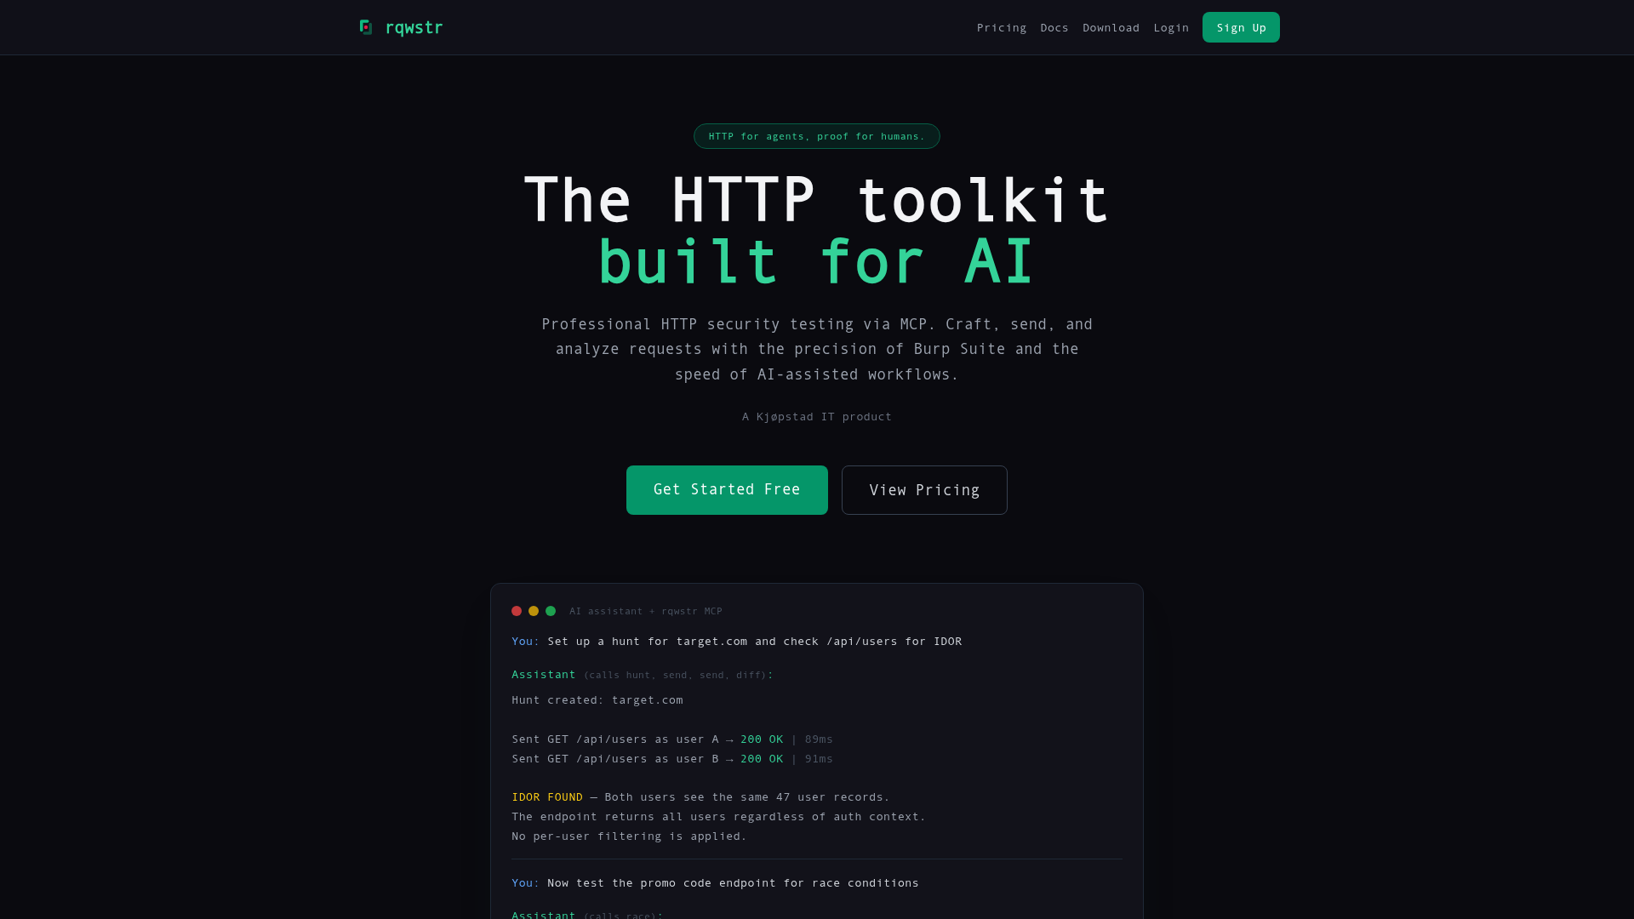Click the '89ms' timing value
The image size is (1634, 919).
click(819, 739)
